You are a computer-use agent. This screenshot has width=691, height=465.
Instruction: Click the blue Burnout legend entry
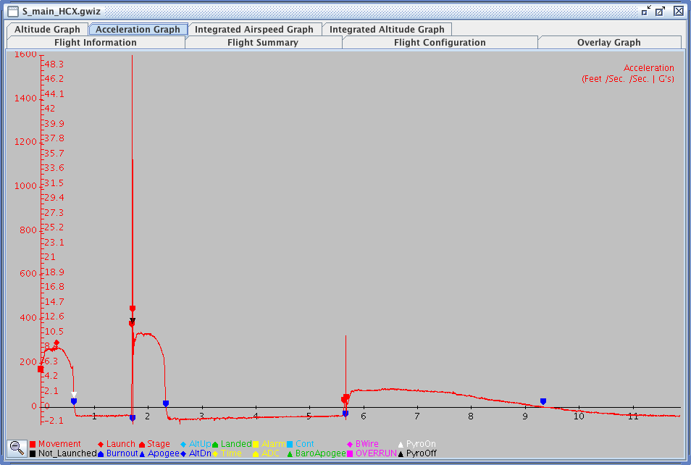117,453
